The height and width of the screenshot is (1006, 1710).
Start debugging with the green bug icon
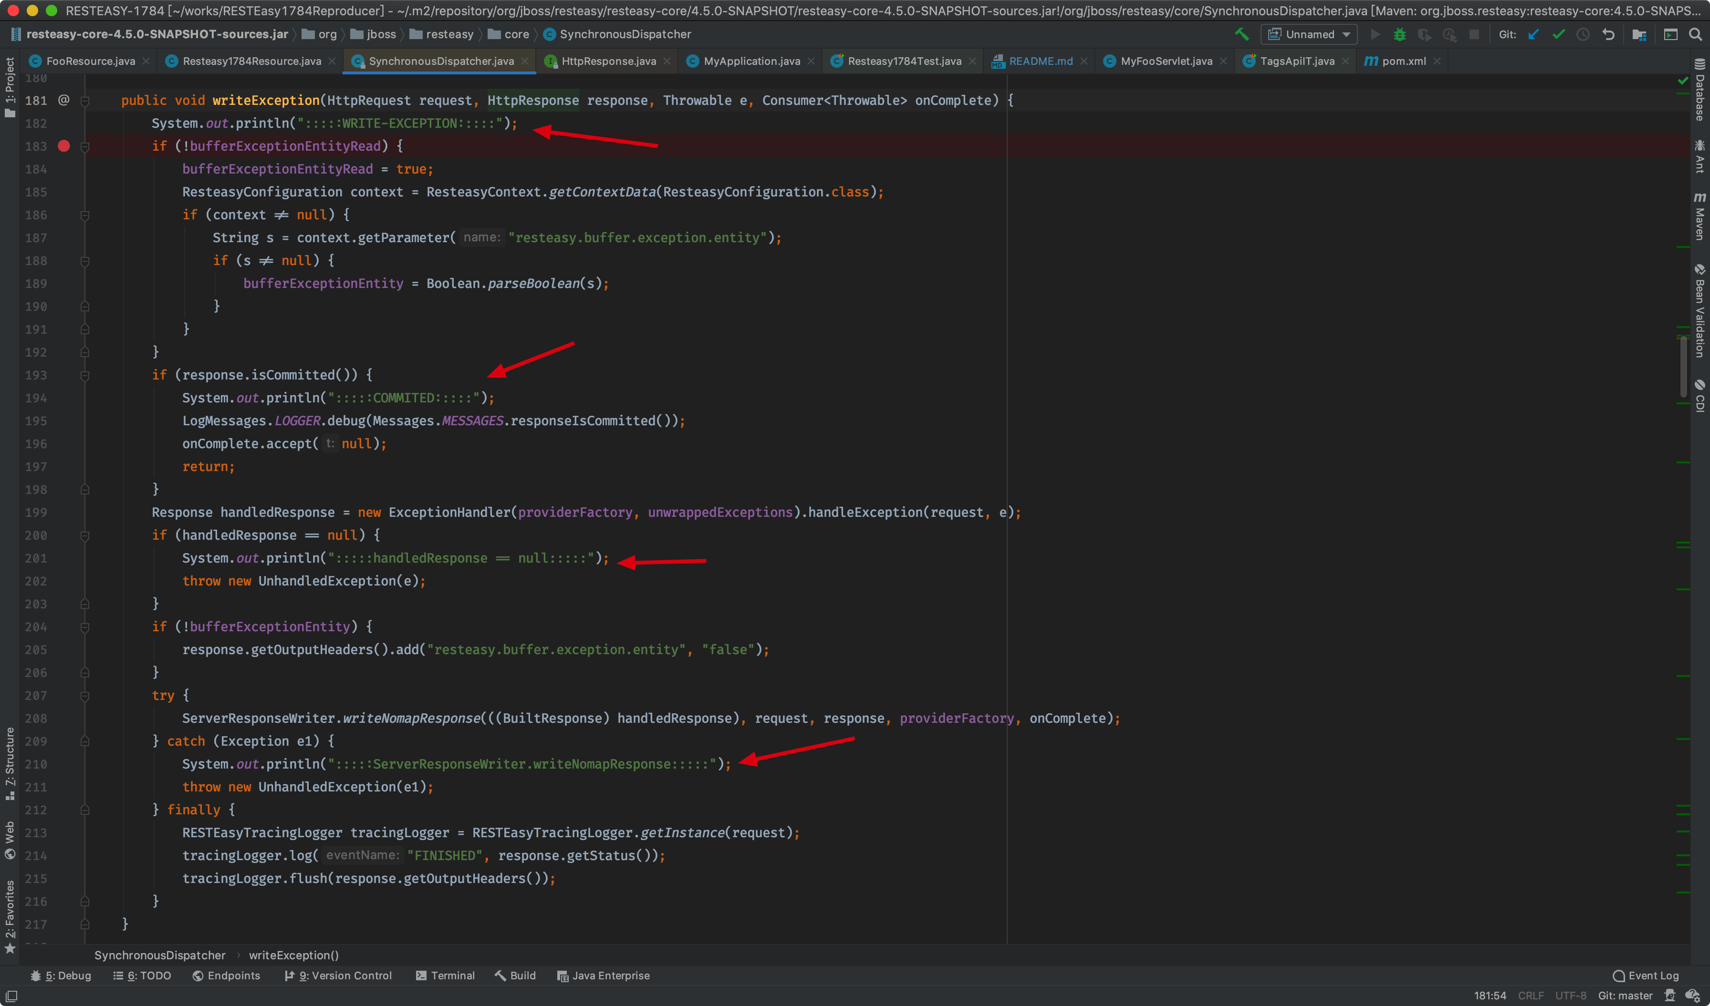(x=1399, y=34)
